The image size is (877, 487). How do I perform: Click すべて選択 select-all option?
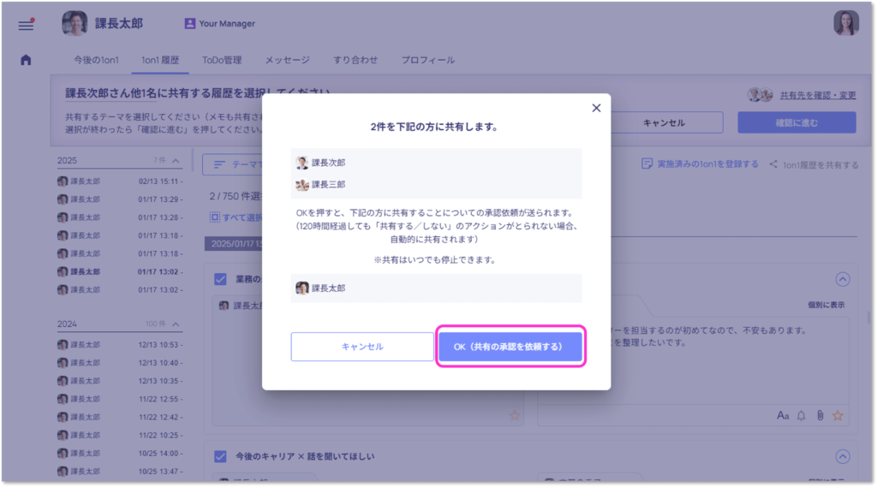point(236,217)
